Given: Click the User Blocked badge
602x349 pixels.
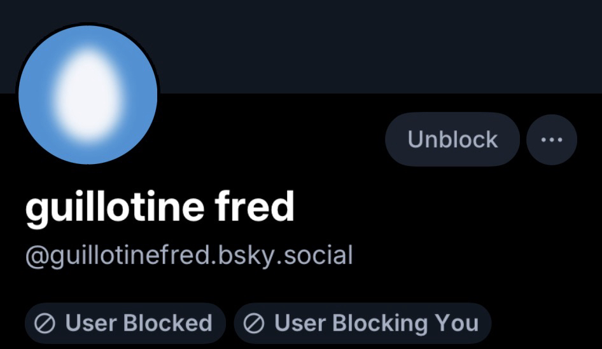Looking at the screenshot, I should click(x=125, y=323).
